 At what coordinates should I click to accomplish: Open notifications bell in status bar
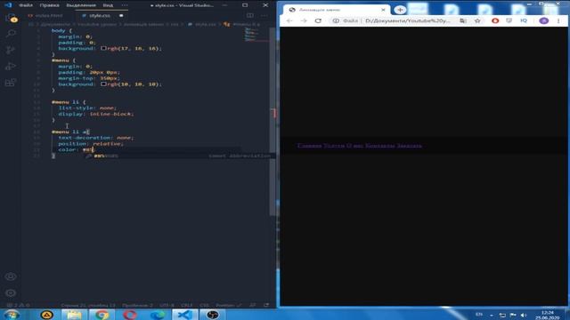pyautogui.click(x=266, y=305)
